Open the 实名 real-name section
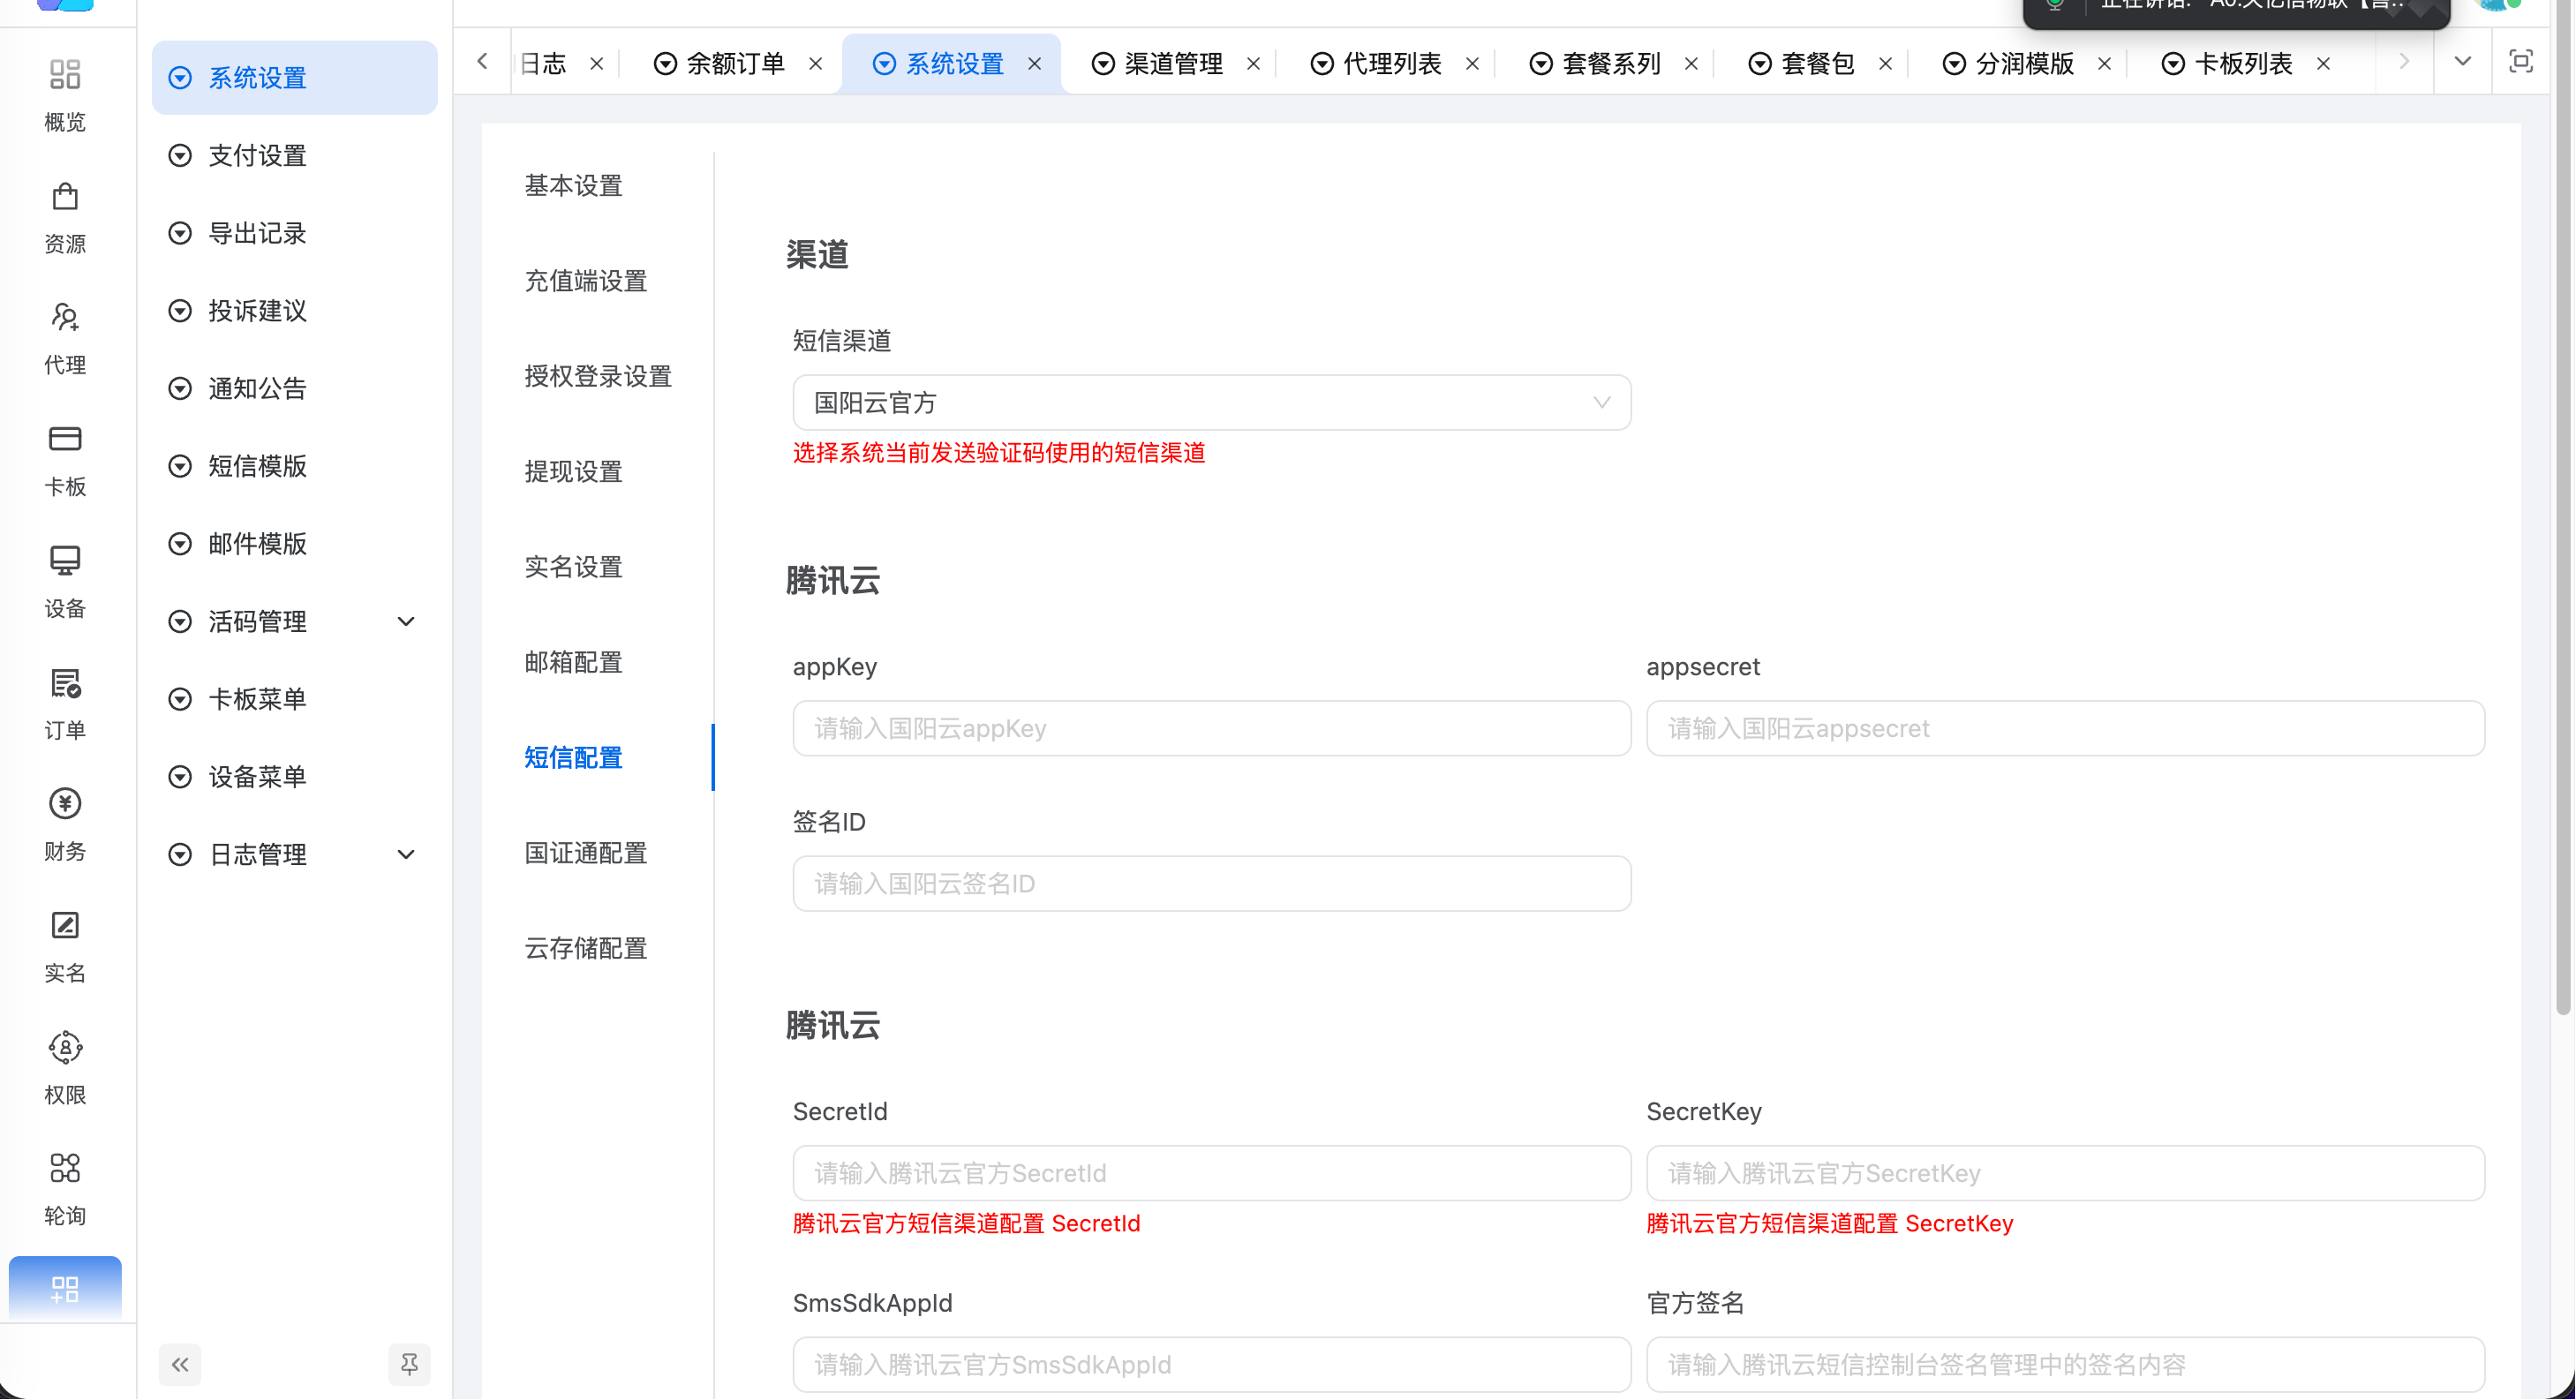This screenshot has width=2576, height=1400. 65,946
